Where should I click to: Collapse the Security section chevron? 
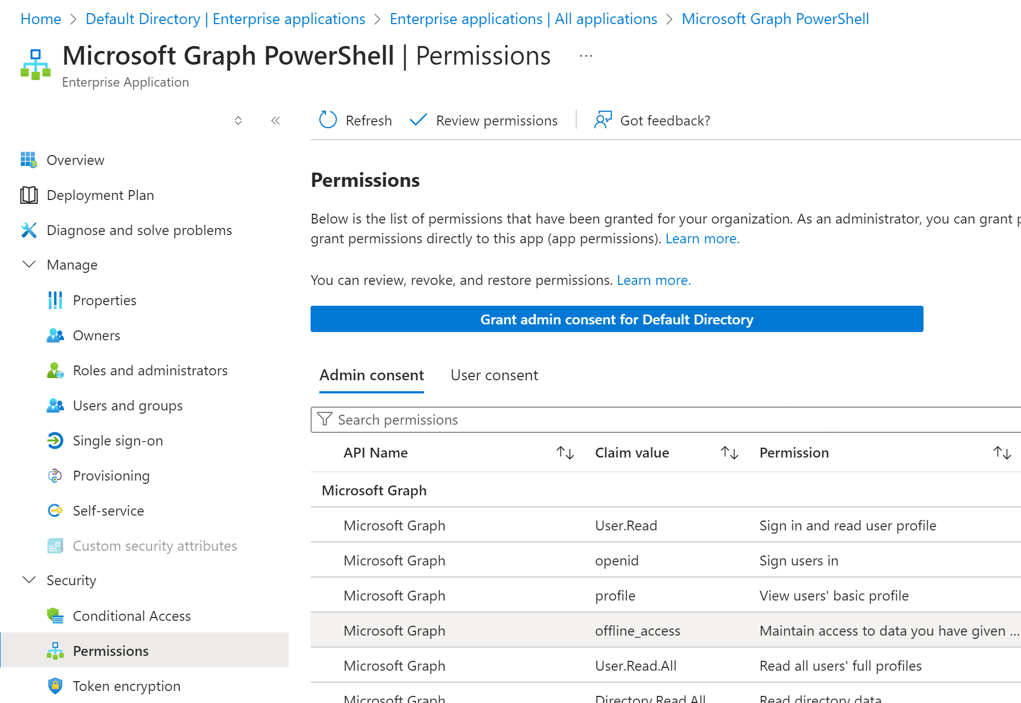coord(28,580)
